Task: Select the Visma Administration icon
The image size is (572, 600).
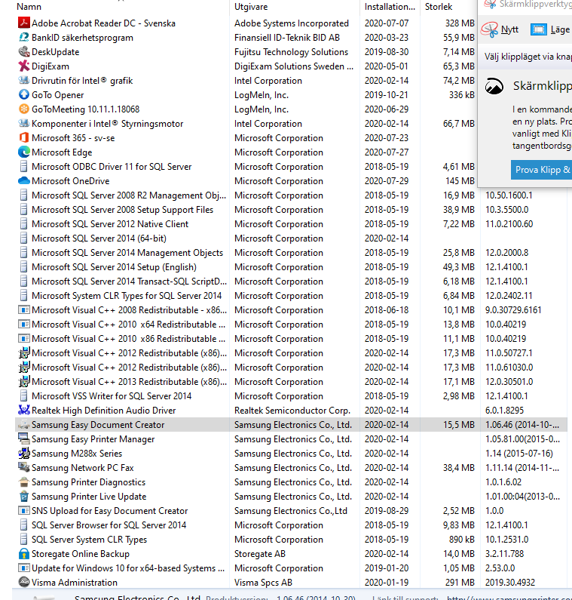Action: (23, 583)
